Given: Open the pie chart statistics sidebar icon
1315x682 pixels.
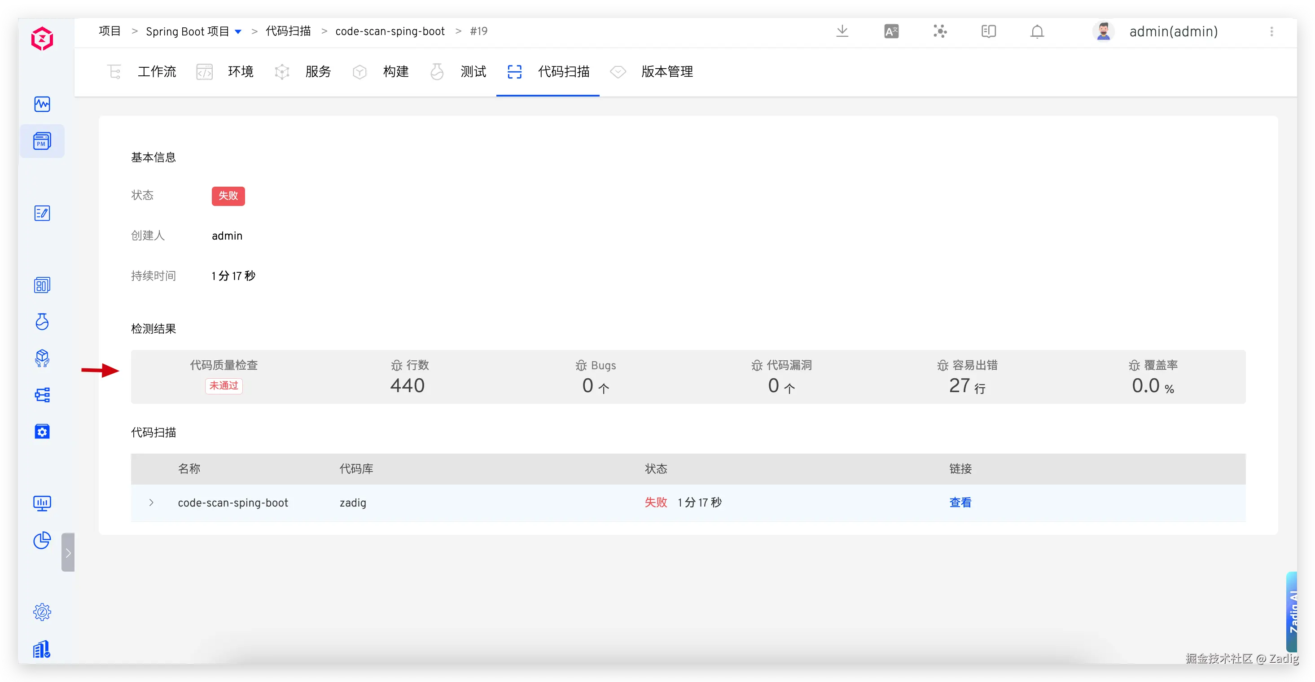Looking at the screenshot, I should pos(42,540).
